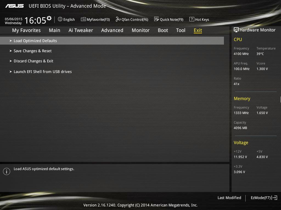Click the arrow beside Launch EFI Shell

coord(11,72)
